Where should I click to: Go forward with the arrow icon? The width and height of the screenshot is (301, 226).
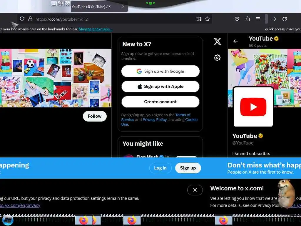coord(274,19)
